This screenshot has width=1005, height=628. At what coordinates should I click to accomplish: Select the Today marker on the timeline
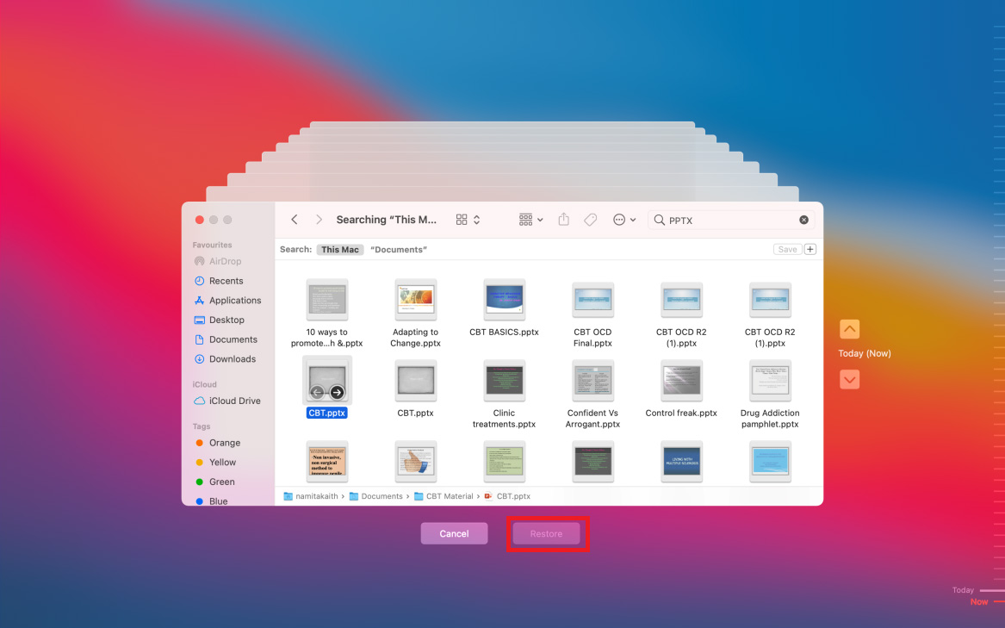[963, 589]
